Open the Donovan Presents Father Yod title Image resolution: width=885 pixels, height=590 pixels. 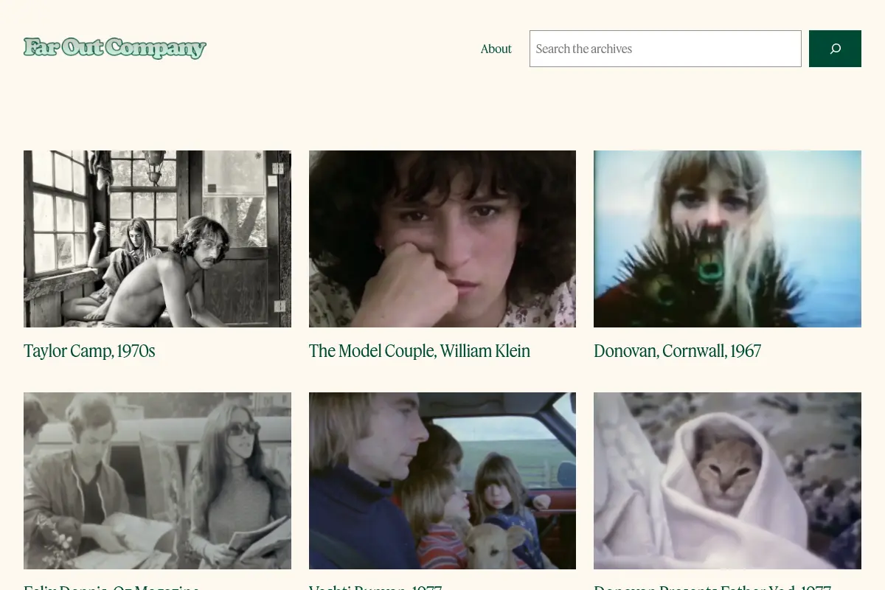click(x=712, y=587)
